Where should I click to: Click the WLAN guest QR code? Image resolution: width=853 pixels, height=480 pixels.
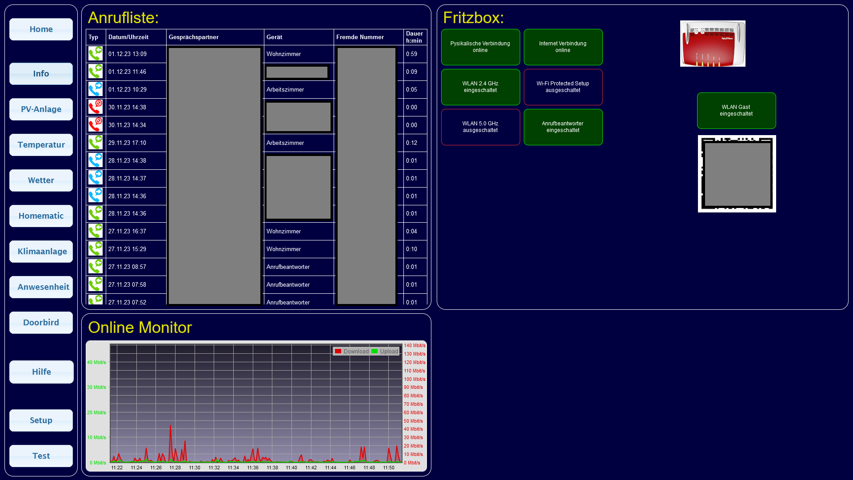coord(737,174)
